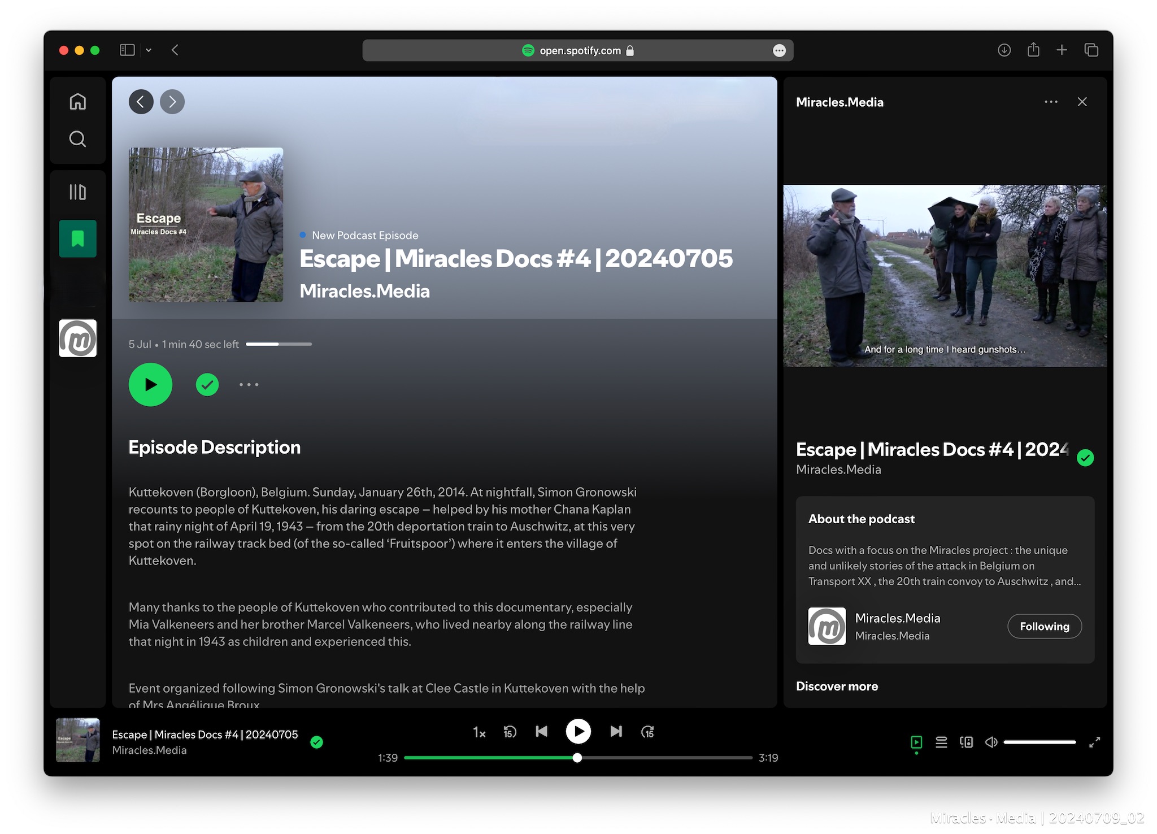Skip back 15 seconds
Image resolution: width=1157 pixels, height=834 pixels.
[x=510, y=732]
